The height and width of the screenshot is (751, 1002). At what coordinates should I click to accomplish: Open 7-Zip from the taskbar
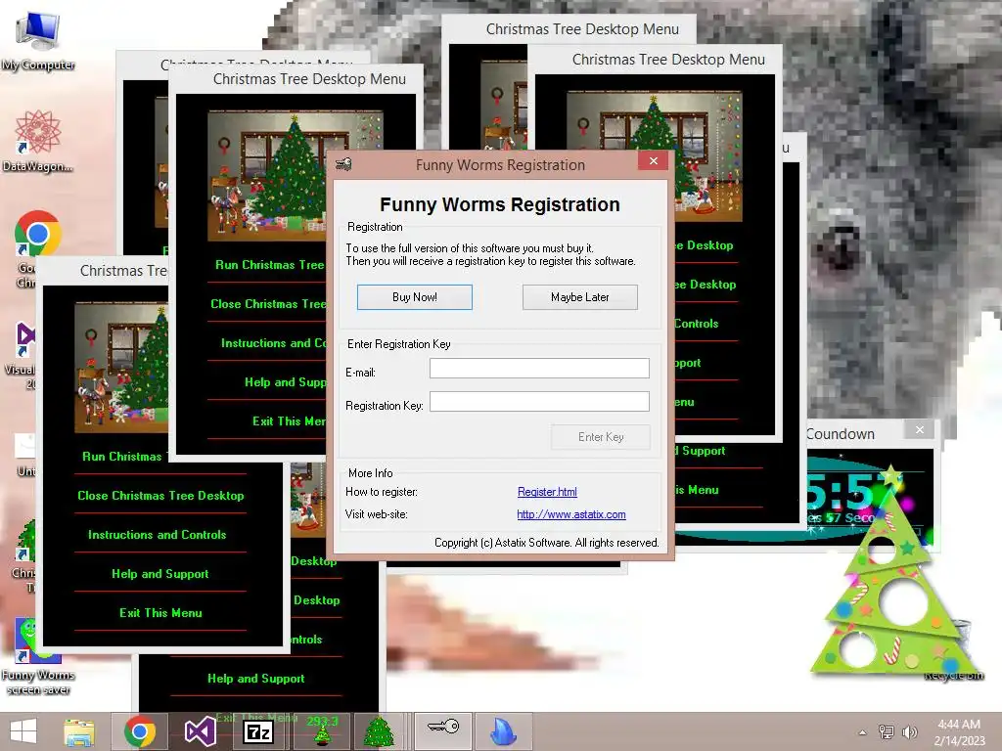(258, 731)
